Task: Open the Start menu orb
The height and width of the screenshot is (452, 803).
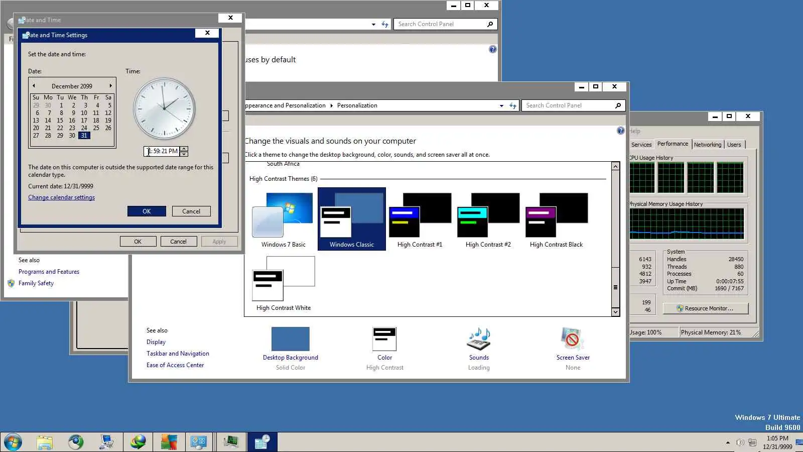Action: point(13,442)
